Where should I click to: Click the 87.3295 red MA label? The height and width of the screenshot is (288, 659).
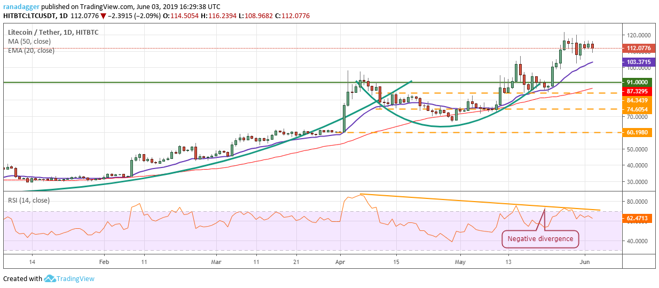(x=638, y=92)
